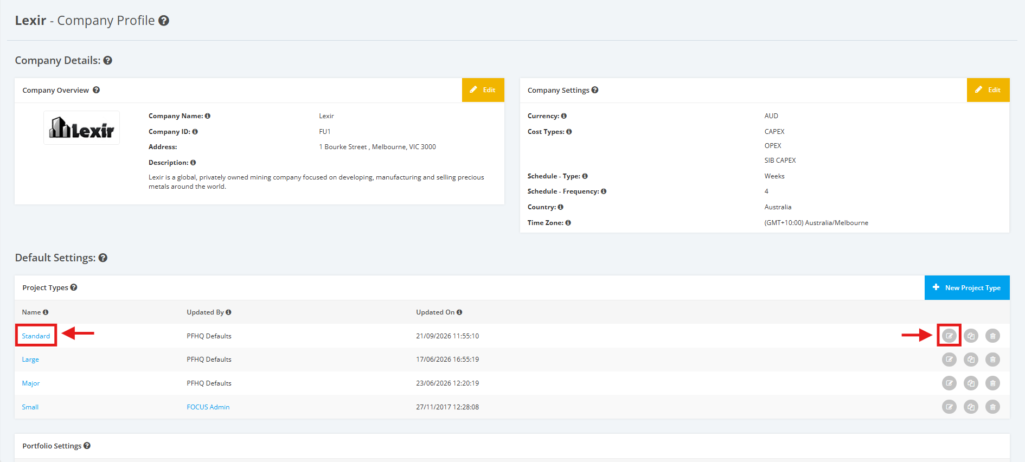The image size is (1025, 462).
Task: Delete the Standard project type
Action: [992, 336]
